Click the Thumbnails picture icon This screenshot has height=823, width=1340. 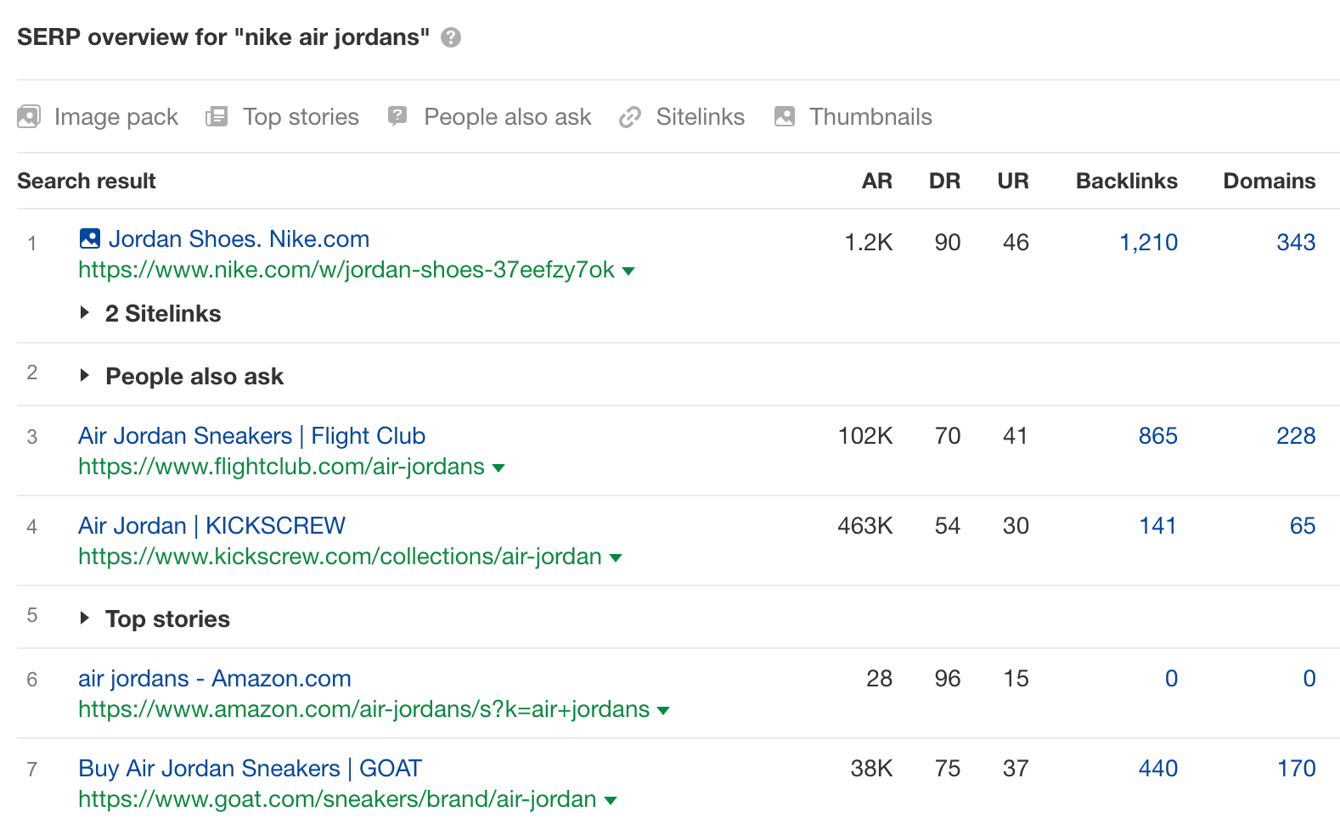pyautogui.click(x=785, y=116)
